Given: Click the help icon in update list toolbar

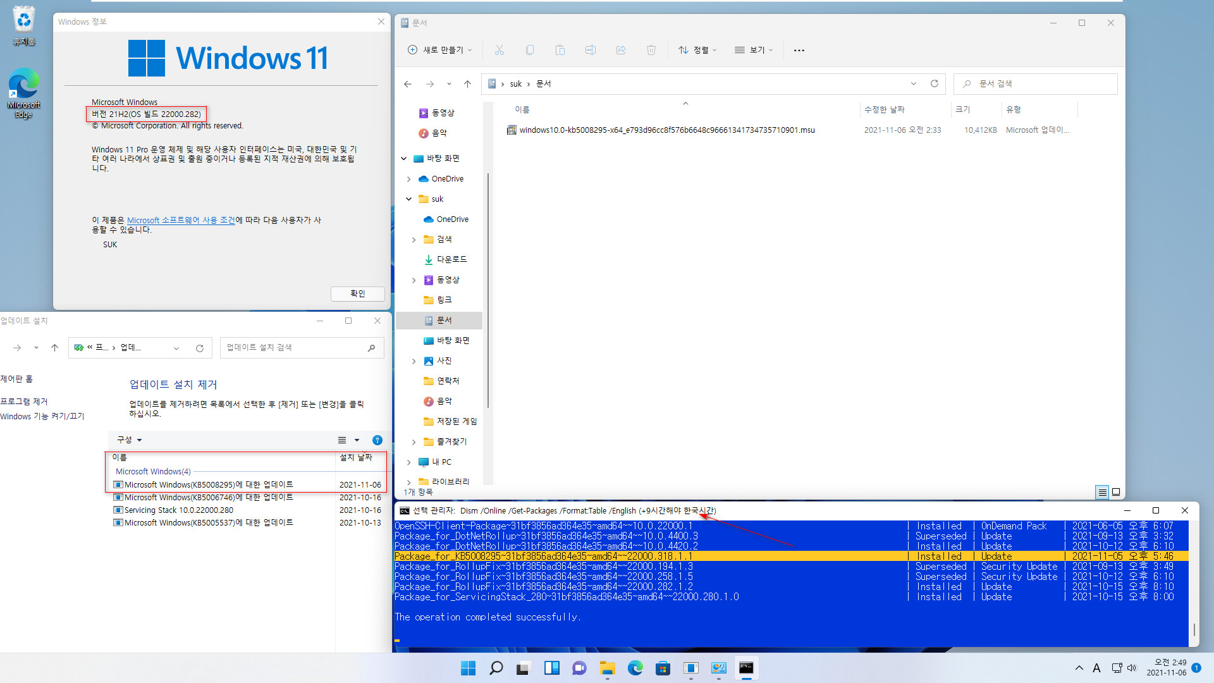Looking at the screenshot, I should click(377, 440).
